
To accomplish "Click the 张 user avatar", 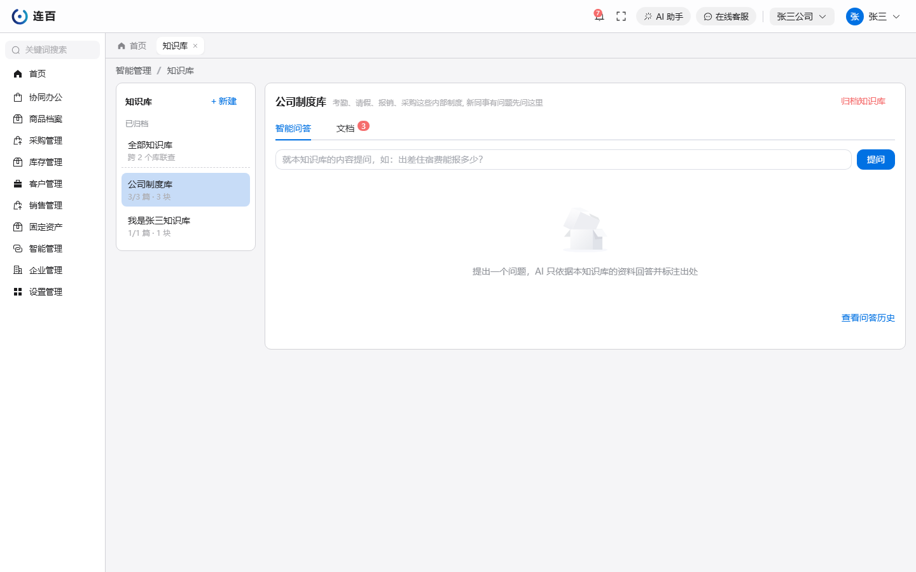I will [854, 17].
